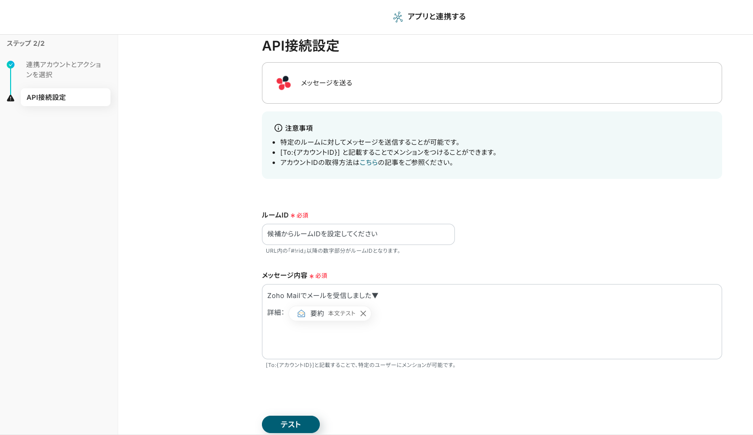Click the Zoho Mailでメールを受信しました text line

pos(322,296)
